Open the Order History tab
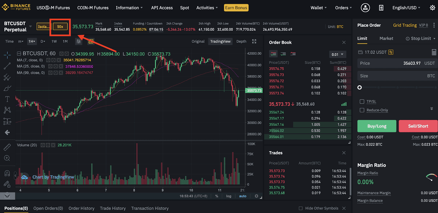This screenshot has height=213, width=438. (x=82, y=208)
